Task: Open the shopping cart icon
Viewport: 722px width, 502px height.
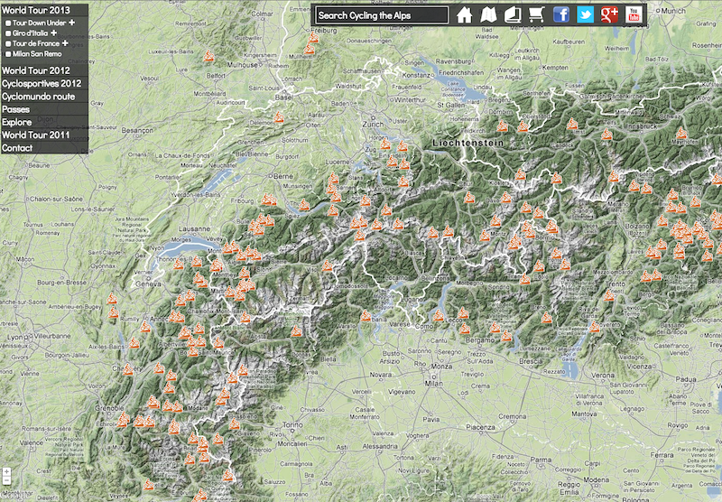Action: (536, 15)
